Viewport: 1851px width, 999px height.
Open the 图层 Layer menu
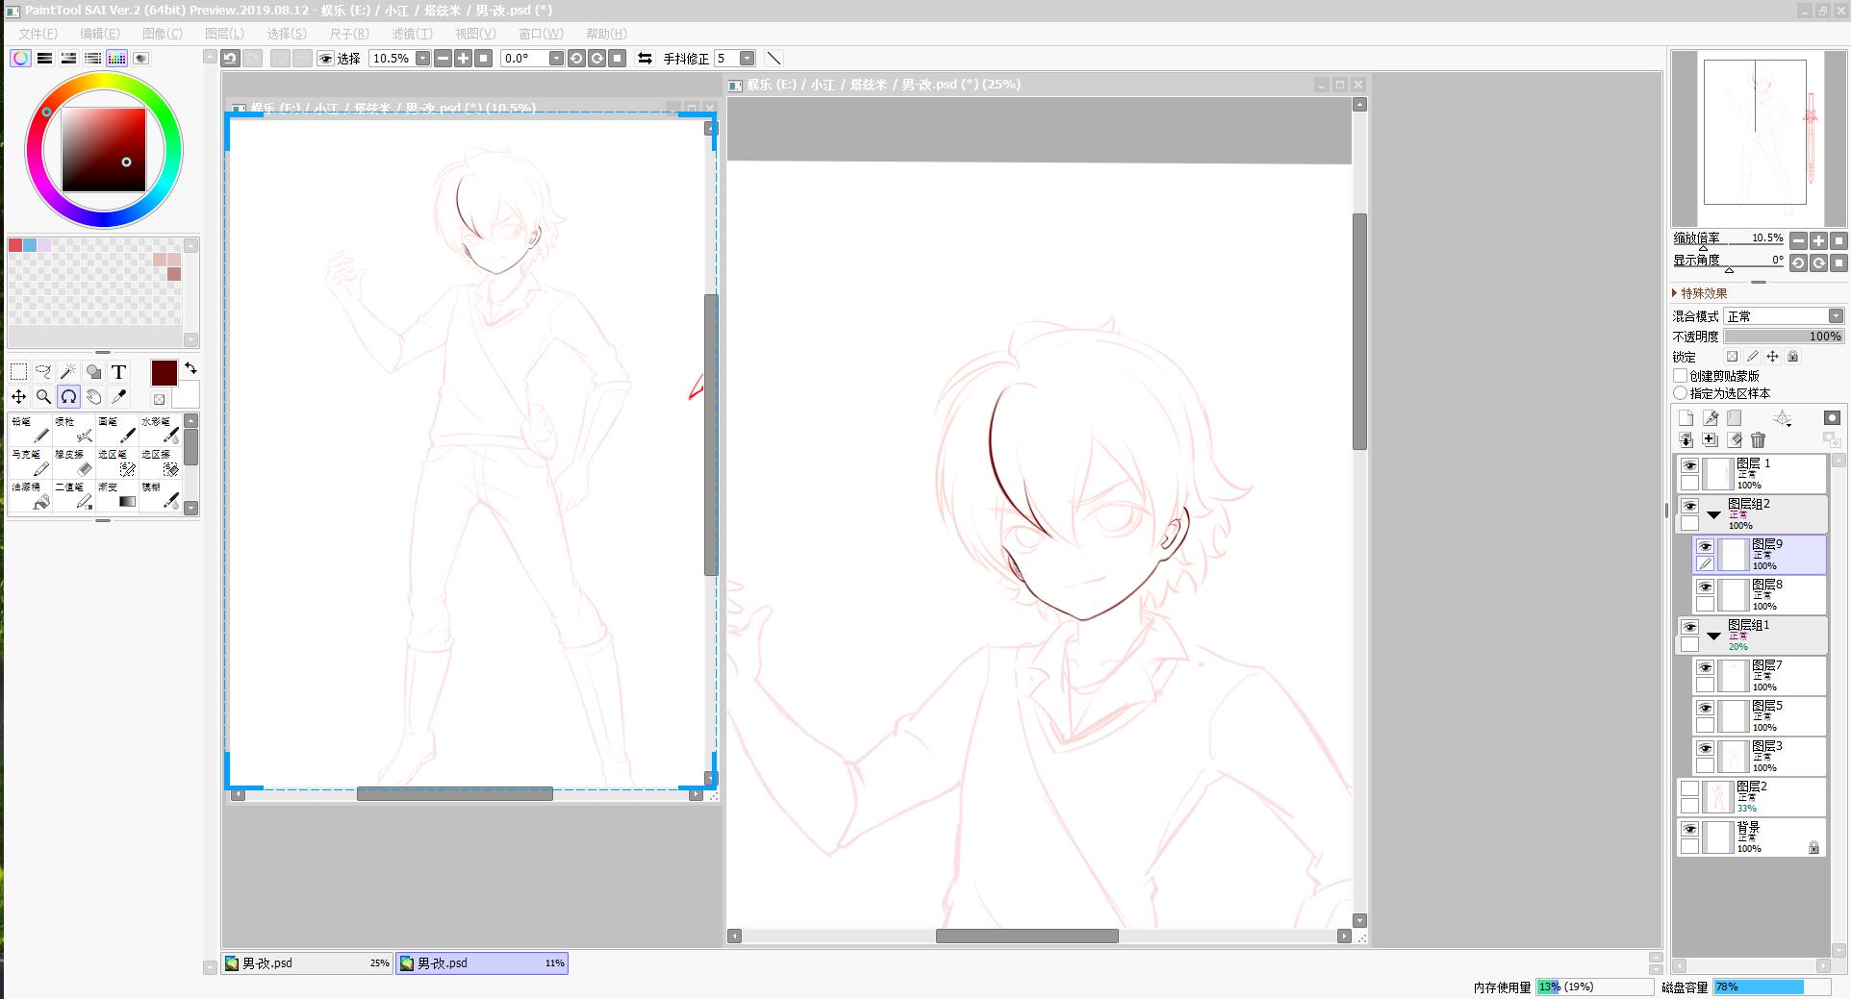[224, 34]
